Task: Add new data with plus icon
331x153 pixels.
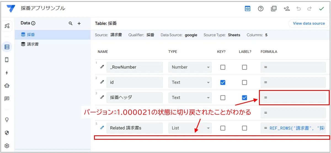Action: [79, 23]
